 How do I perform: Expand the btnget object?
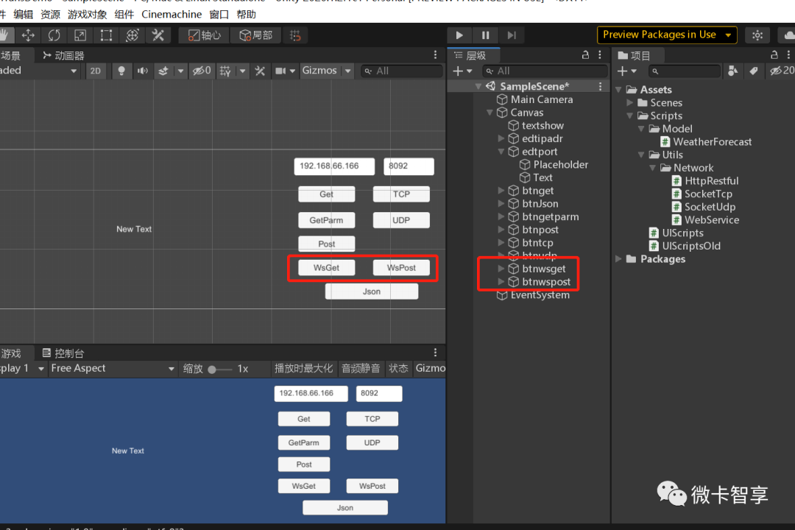(501, 191)
